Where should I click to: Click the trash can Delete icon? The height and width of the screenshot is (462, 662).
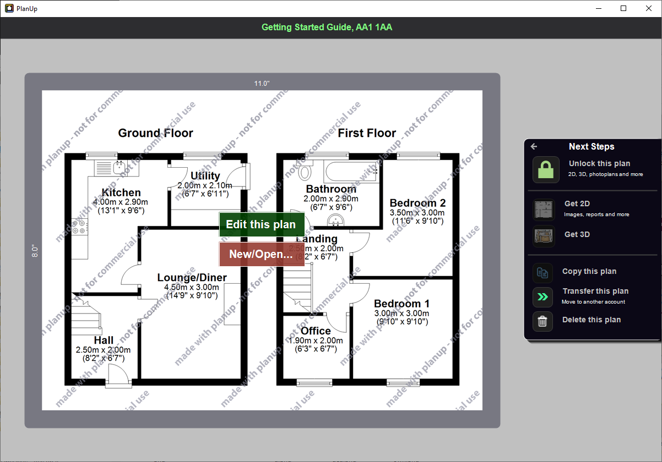click(542, 321)
